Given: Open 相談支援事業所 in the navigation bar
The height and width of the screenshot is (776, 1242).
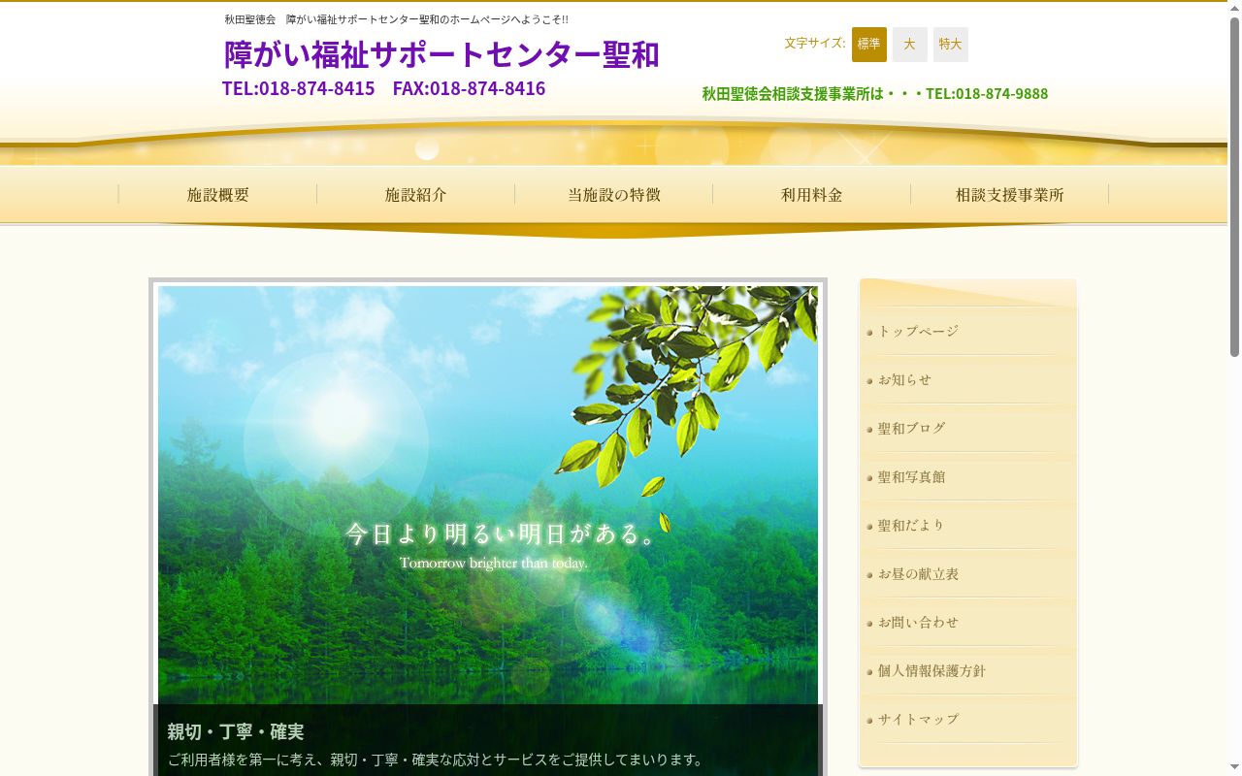Looking at the screenshot, I should [x=1010, y=195].
